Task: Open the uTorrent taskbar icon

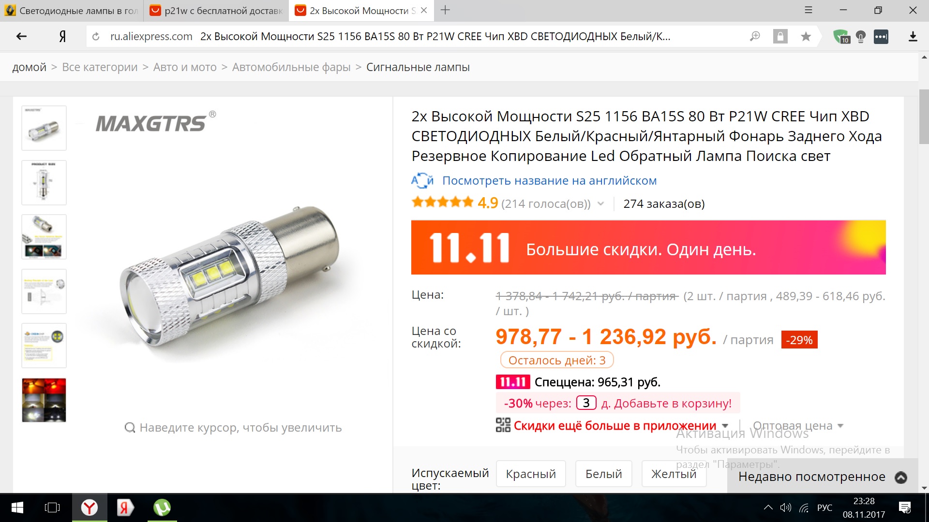Action: point(162,507)
